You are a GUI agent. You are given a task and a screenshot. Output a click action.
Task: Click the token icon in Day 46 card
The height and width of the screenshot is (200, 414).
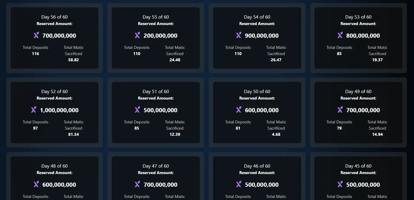point(239,185)
